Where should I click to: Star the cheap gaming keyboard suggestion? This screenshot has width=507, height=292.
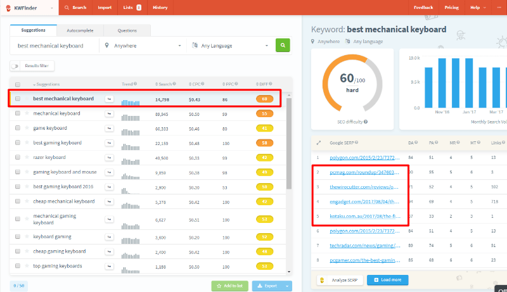[x=27, y=251]
